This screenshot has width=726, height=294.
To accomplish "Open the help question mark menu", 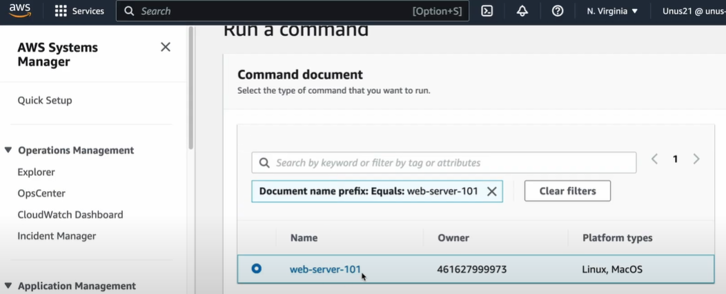I will [x=558, y=11].
